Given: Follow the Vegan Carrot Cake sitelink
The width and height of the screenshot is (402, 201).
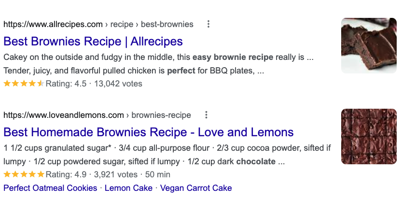Looking at the screenshot, I should point(196,188).
